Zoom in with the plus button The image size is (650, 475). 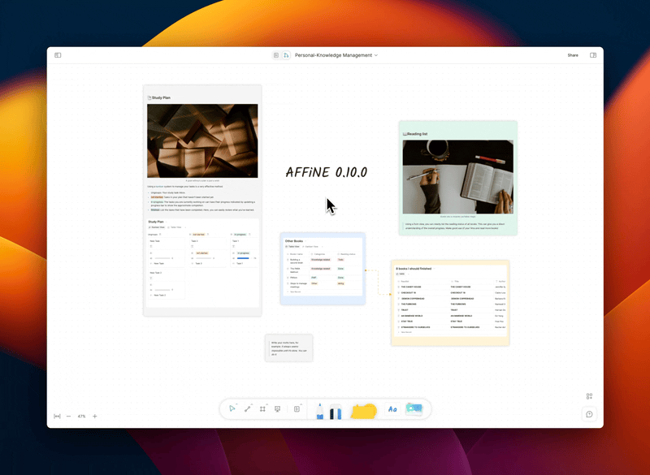click(x=94, y=417)
